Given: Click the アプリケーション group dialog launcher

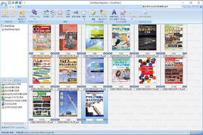Looking at the screenshot, I should (x=41, y=22).
